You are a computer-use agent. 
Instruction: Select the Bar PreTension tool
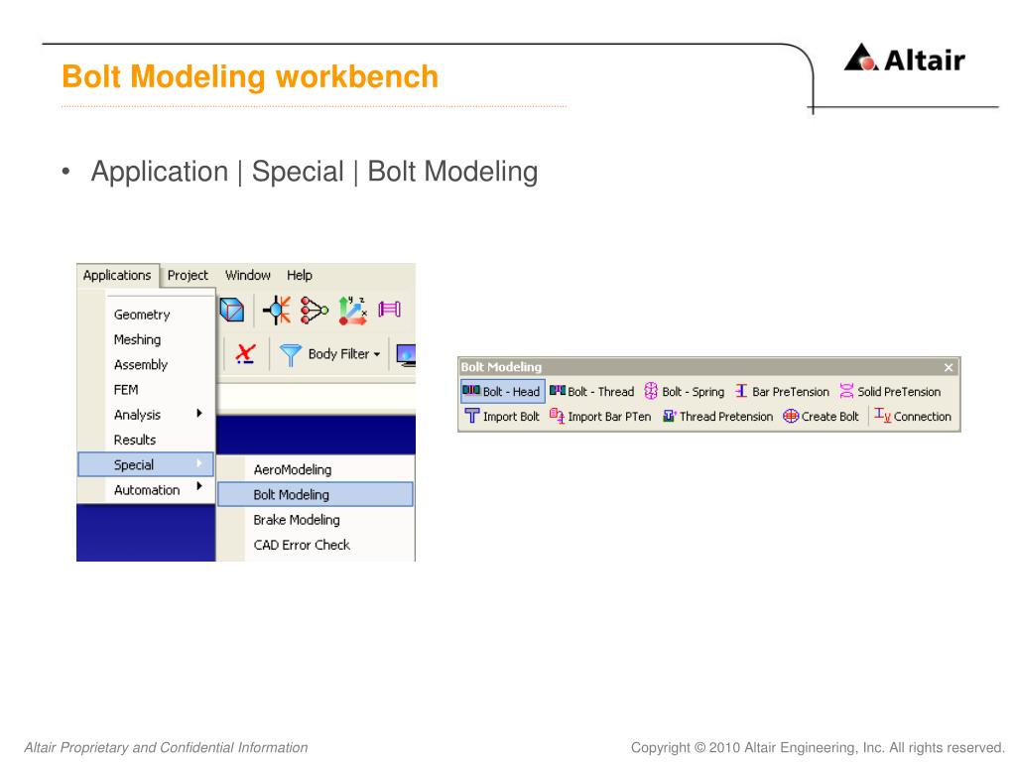782,391
